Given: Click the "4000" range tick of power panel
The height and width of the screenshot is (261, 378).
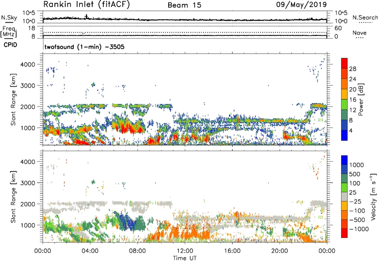Looking at the screenshot, I should click(28, 65).
